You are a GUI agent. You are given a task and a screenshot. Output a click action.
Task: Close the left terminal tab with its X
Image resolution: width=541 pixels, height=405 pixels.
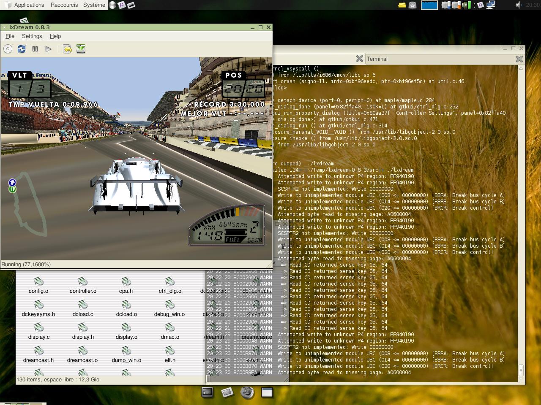coord(359,59)
